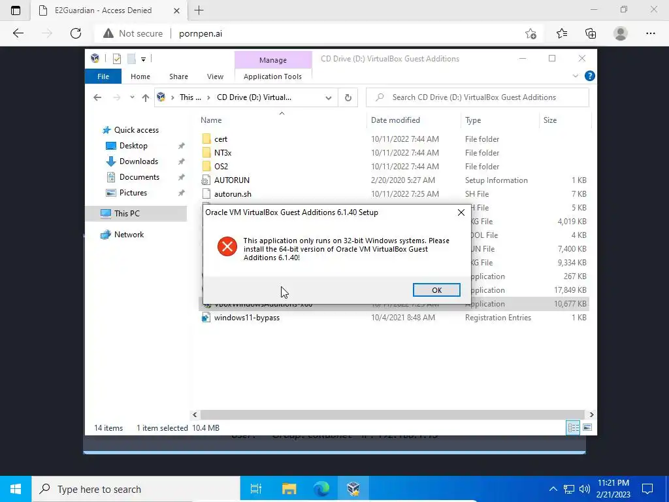The width and height of the screenshot is (669, 502).
Task: Select This PC in navigation pane
Action: tap(136, 214)
